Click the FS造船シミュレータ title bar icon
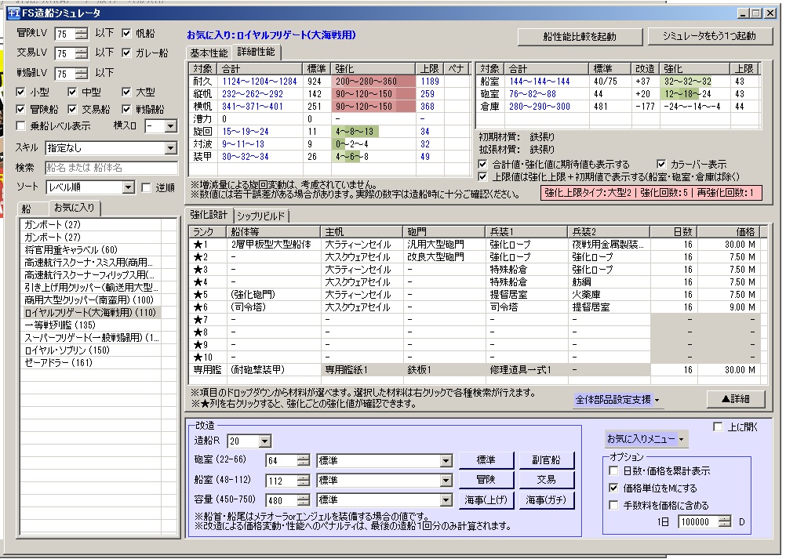786x559 pixels. [14, 13]
